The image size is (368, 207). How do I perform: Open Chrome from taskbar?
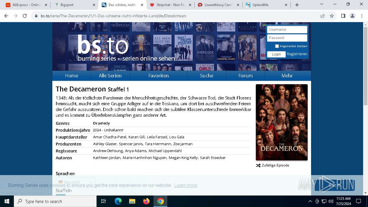(x=160, y=201)
